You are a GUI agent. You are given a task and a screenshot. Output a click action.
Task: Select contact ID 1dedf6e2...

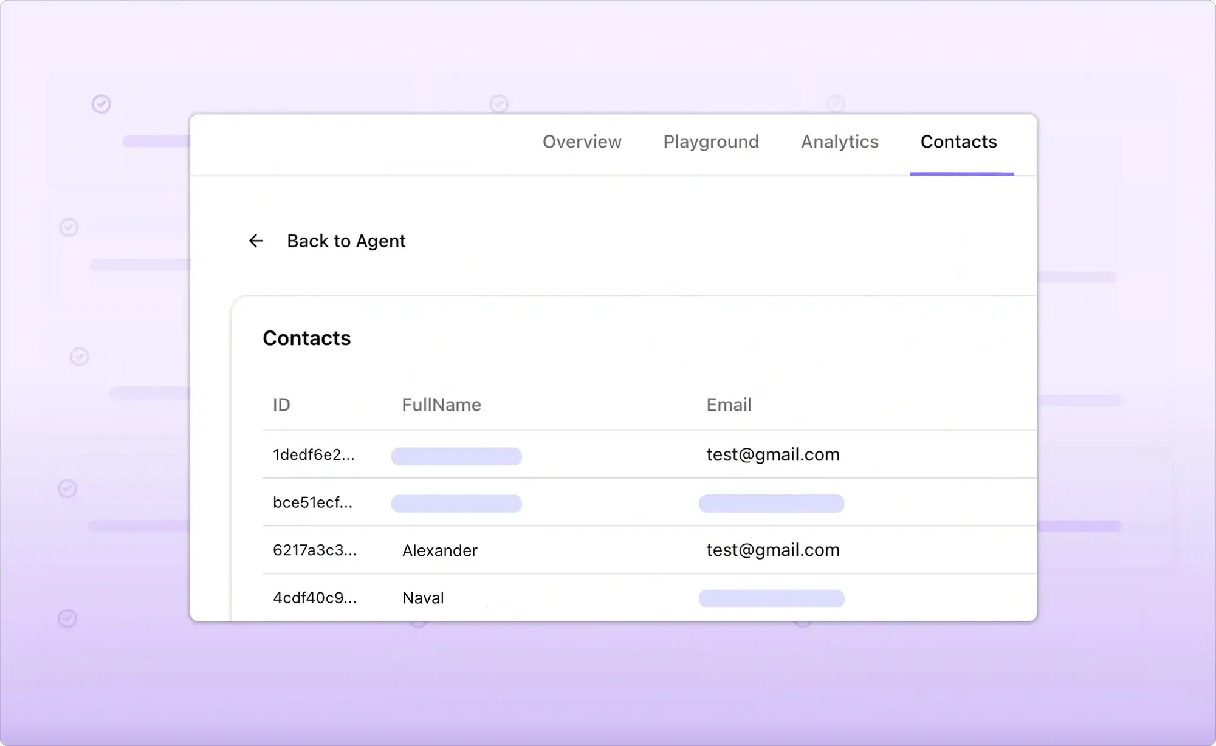(x=314, y=454)
